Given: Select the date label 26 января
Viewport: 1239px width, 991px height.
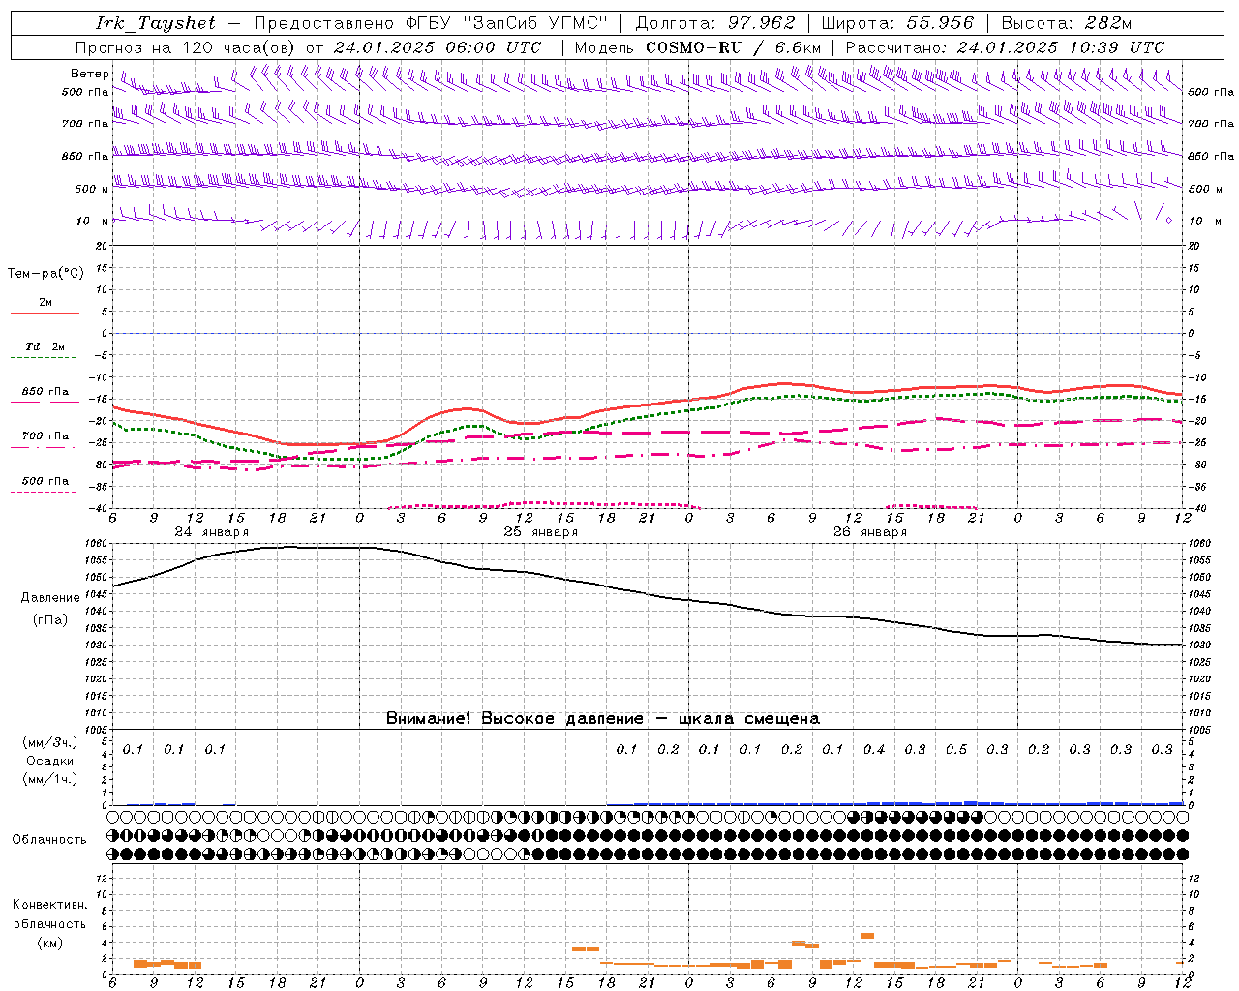Looking at the screenshot, I should 869,532.
